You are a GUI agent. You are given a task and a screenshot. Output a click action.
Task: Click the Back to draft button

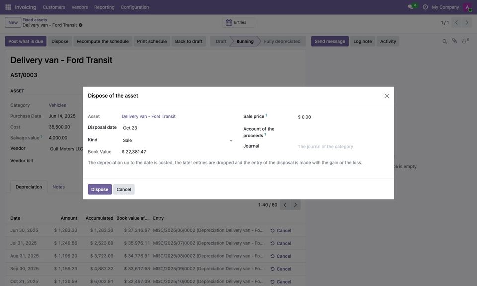[189, 41]
